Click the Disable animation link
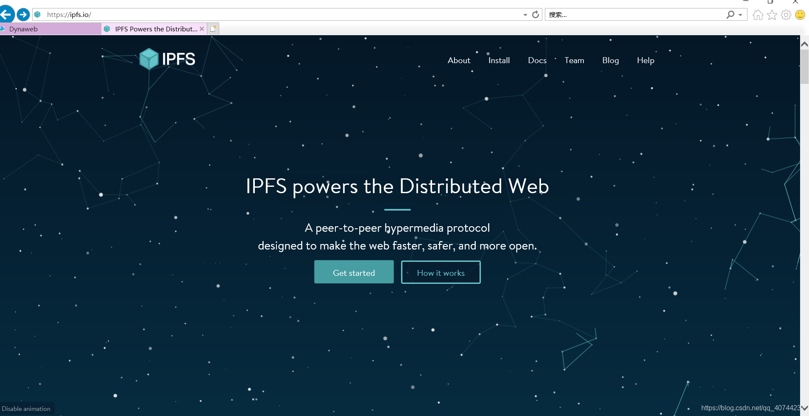809x416 pixels. [x=26, y=409]
